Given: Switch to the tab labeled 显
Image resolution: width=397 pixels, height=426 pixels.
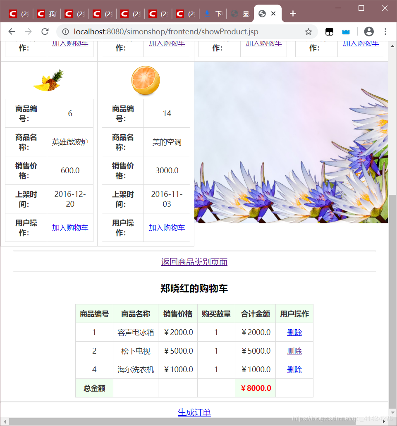Looking at the screenshot, I should pyautogui.click(x=240, y=14).
